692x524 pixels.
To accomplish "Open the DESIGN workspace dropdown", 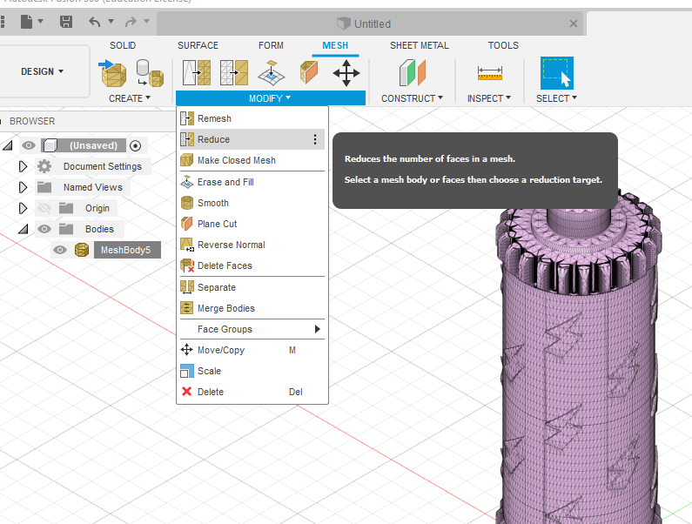I will coord(43,71).
